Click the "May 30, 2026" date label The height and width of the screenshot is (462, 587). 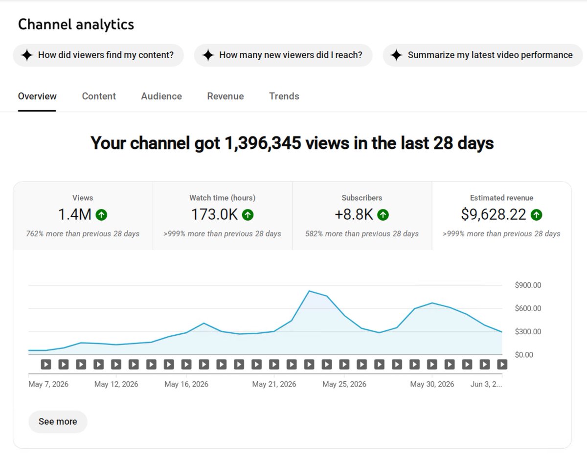point(432,384)
